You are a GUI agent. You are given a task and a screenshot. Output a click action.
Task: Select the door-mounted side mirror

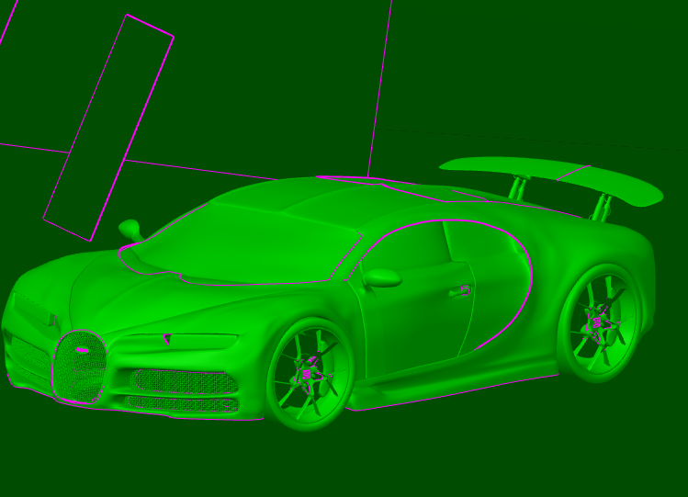click(x=382, y=278)
